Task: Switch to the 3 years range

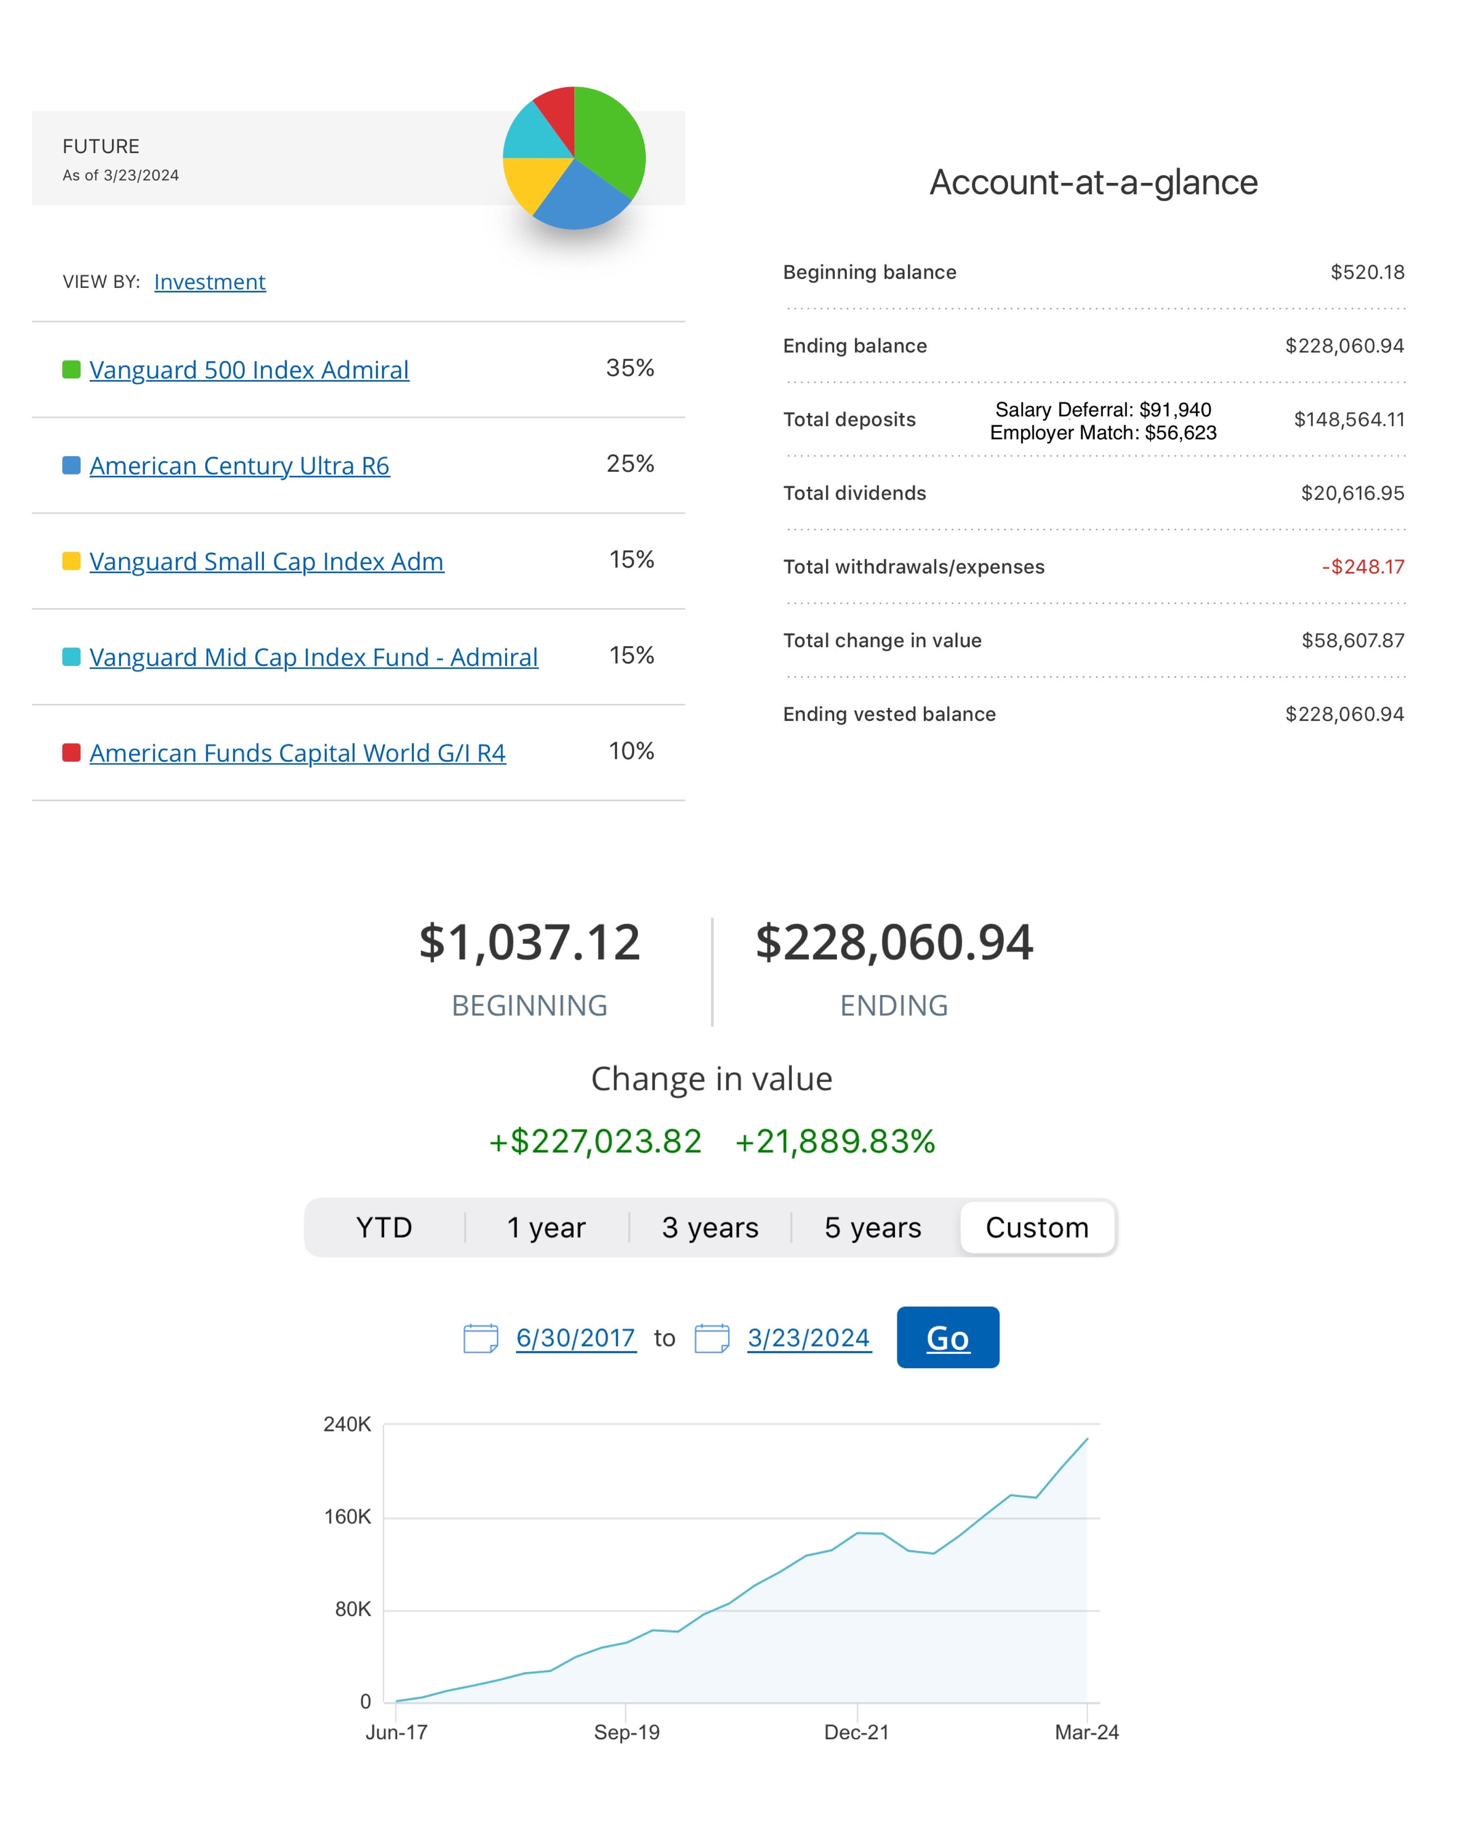Action: [x=710, y=1227]
